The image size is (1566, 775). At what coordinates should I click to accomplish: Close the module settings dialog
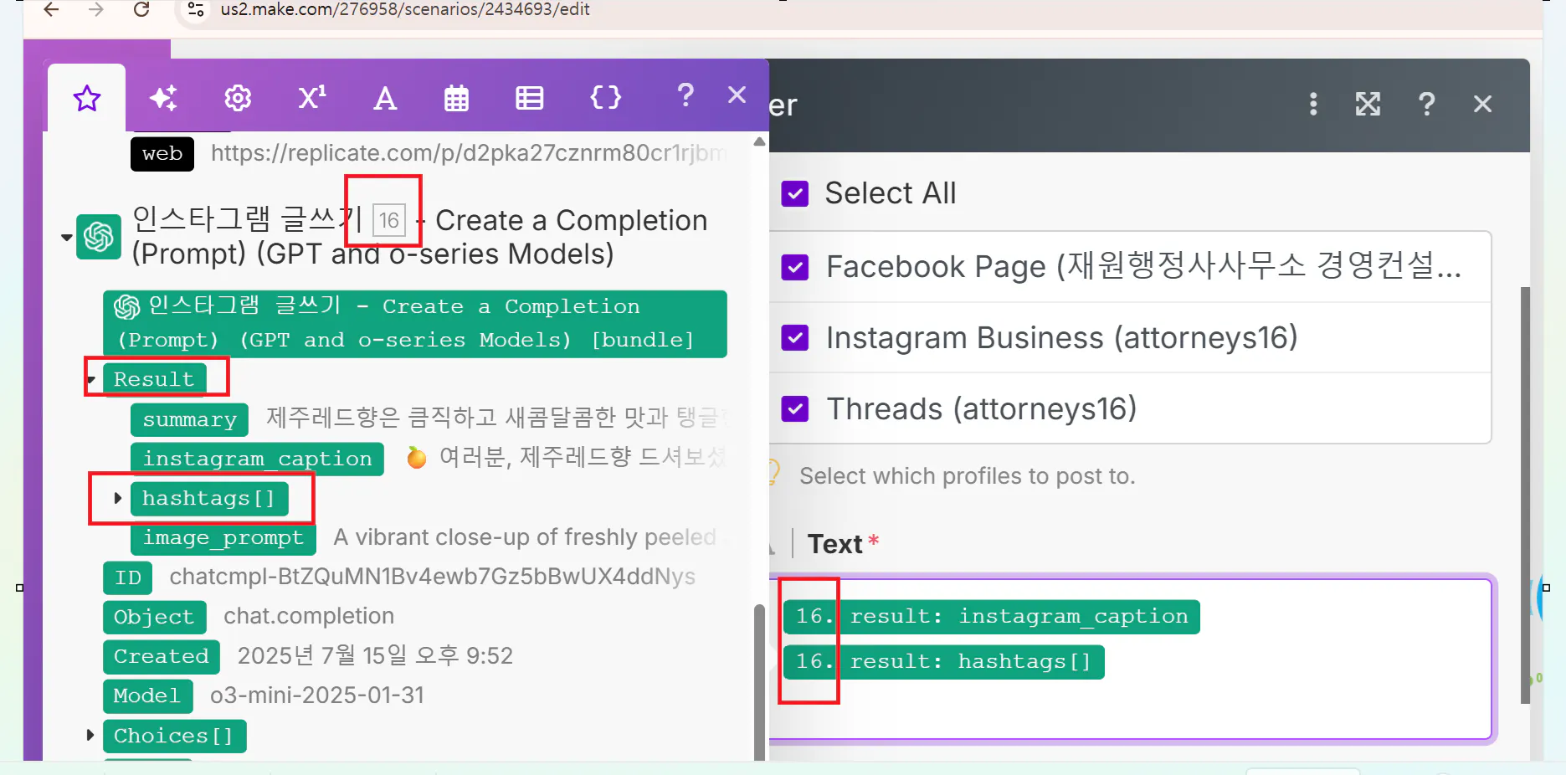tap(1482, 104)
